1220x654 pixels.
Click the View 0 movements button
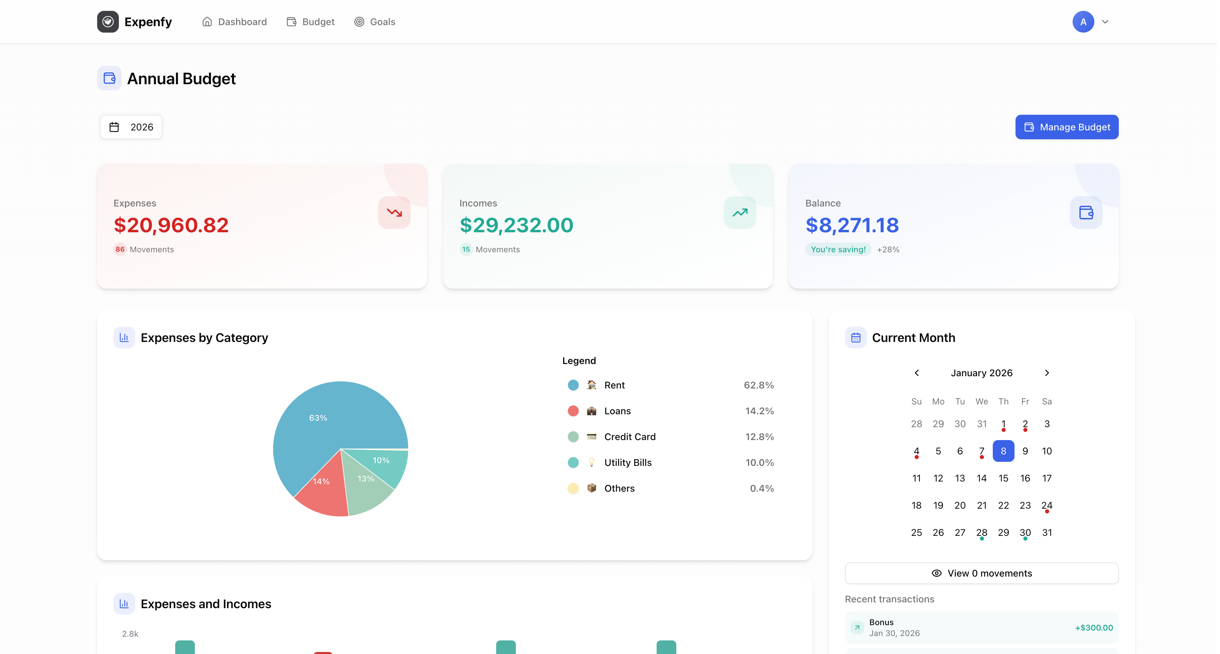click(x=981, y=573)
